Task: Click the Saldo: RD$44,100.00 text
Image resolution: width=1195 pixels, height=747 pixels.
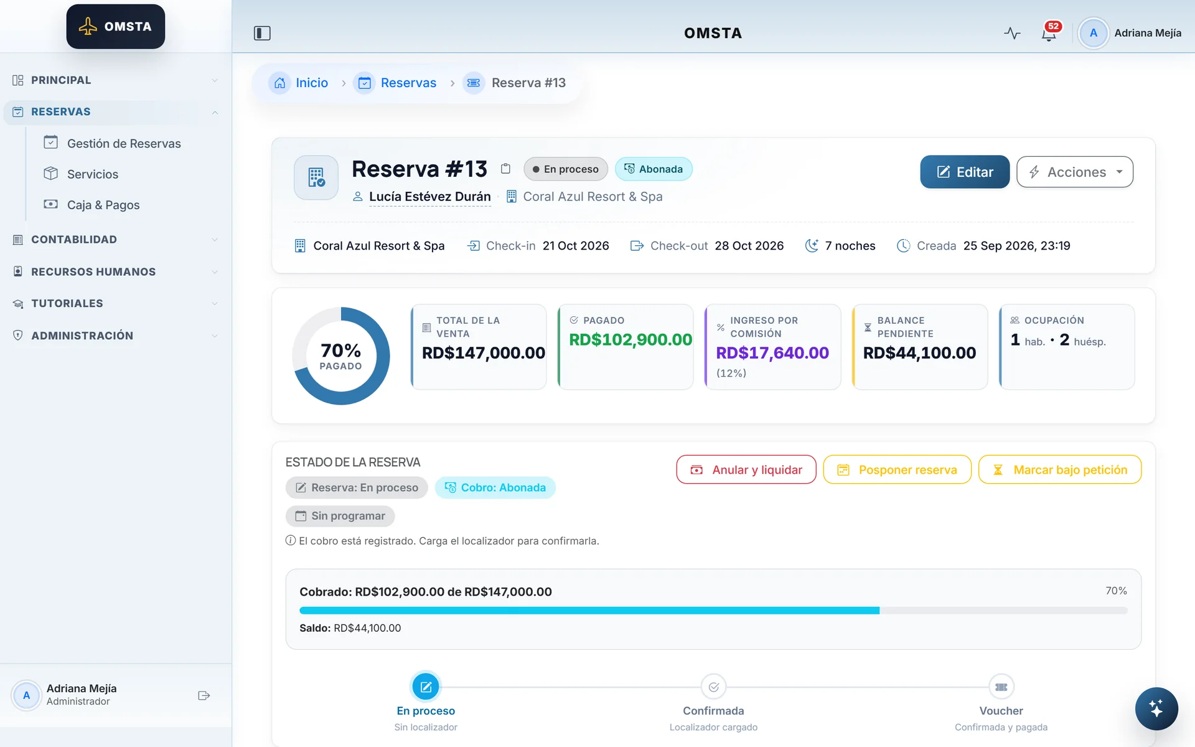Action: pyautogui.click(x=350, y=628)
